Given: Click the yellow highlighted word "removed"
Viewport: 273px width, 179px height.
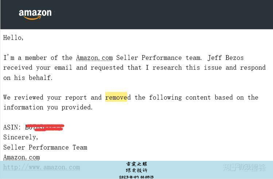Looking at the screenshot, I should pyautogui.click(x=117, y=97).
